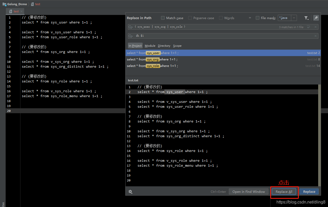Expand hidden options with the >> chevron
This screenshot has height=207, width=328.
tap(250, 18)
